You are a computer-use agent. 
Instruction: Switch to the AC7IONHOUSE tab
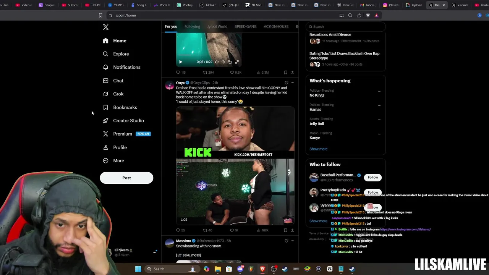point(276,26)
